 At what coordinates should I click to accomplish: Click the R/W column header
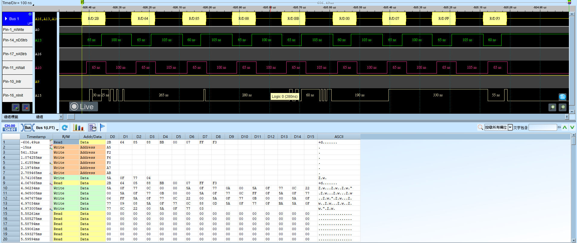[x=66, y=136]
